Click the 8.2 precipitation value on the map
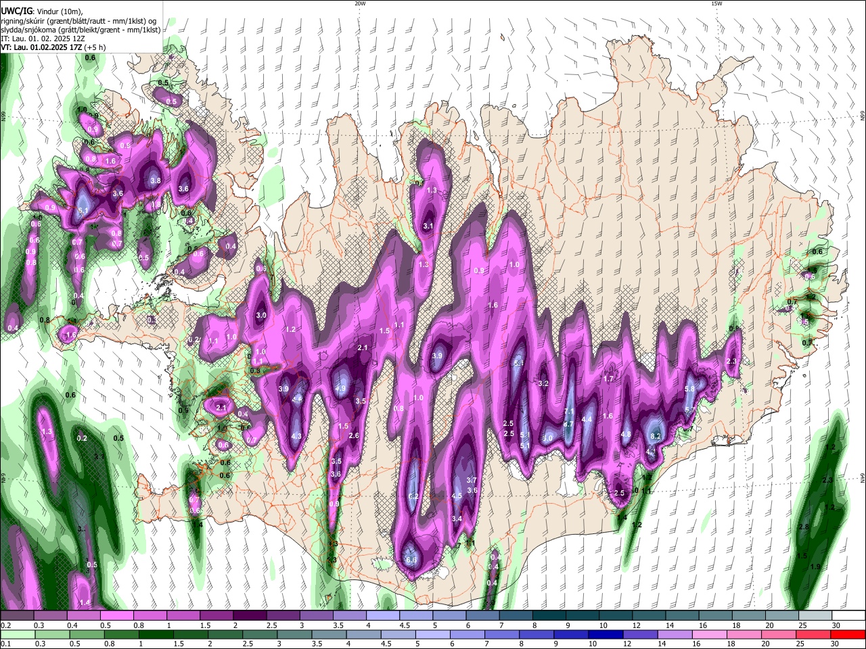Viewport: 866px width, 649px height. point(655,437)
